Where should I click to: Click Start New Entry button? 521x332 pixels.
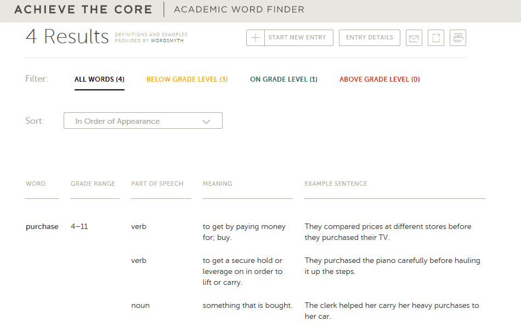pos(290,38)
